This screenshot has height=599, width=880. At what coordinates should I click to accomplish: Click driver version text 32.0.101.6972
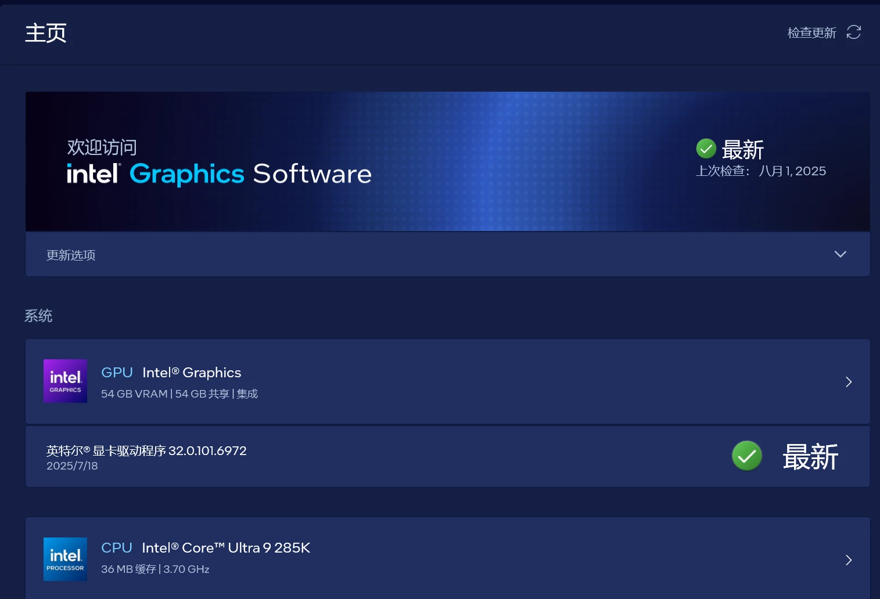pos(146,450)
